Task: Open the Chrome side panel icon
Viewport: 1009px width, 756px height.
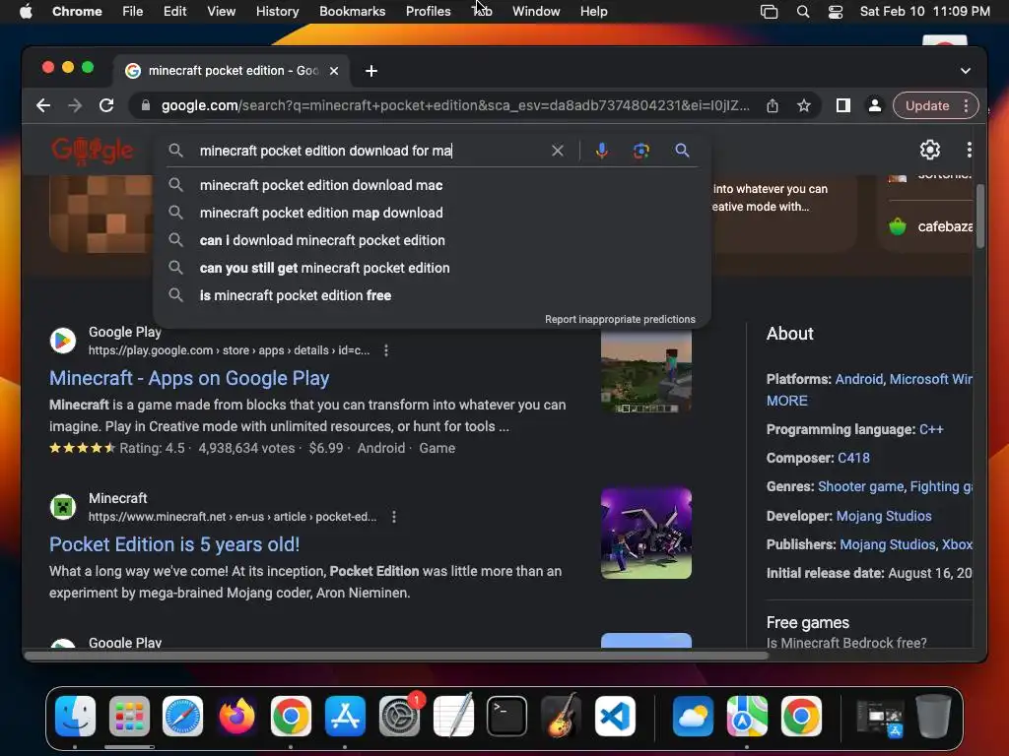Action: [x=843, y=105]
